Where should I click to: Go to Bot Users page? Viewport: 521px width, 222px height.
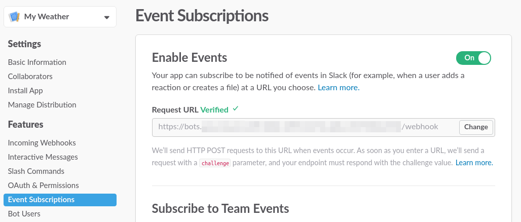[x=24, y=214]
